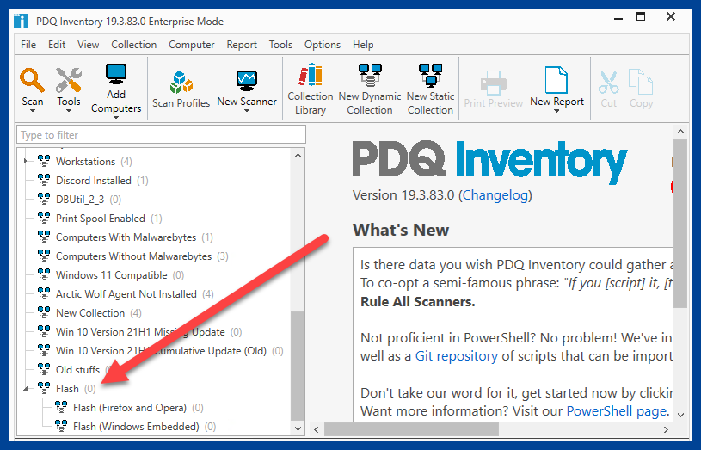The image size is (701, 450).
Task: Click the content pane scroll left arrow
Action: (x=316, y=429)
